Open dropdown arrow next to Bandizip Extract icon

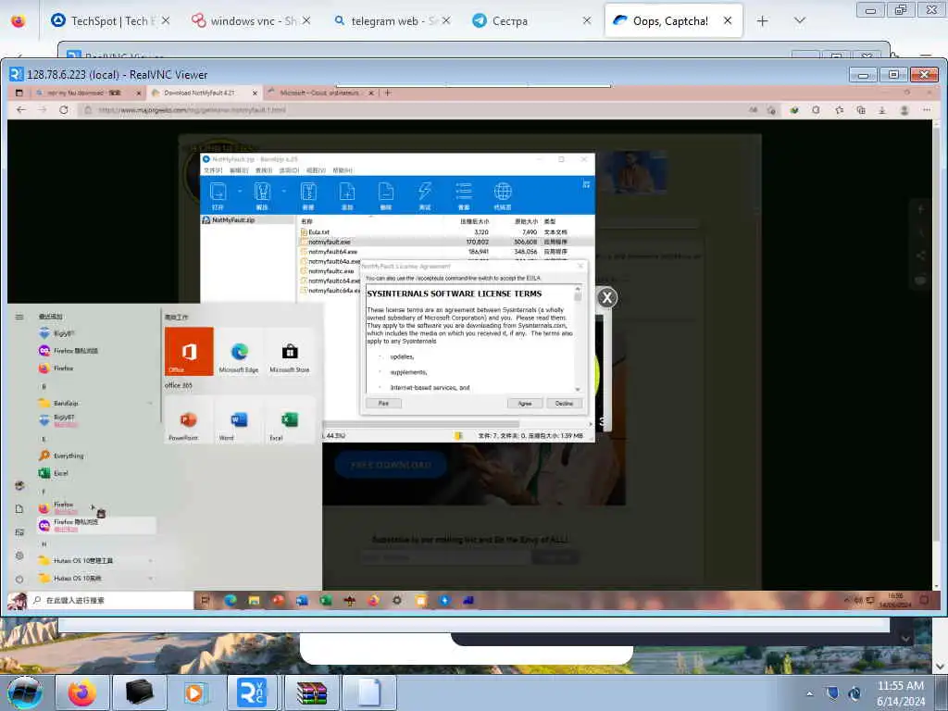[x=283, y=191]
